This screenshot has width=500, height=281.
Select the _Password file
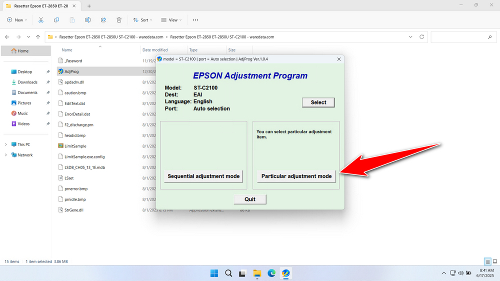[73, 61]
